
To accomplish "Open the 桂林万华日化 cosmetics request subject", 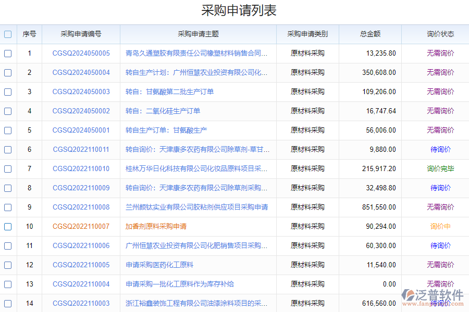I will pyautogui.click(x=195, y=168).
